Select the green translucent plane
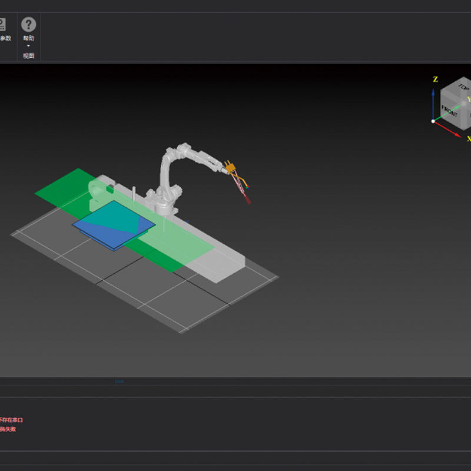 click(59, 191)
